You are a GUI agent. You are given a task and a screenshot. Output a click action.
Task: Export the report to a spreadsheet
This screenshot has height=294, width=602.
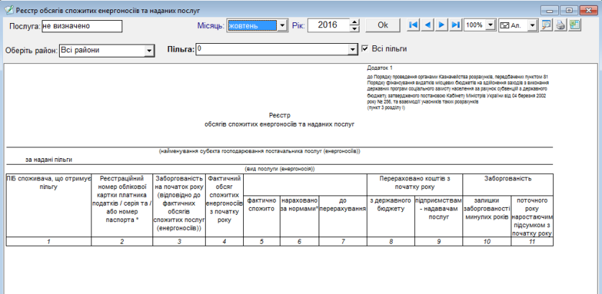click(575, 24)
